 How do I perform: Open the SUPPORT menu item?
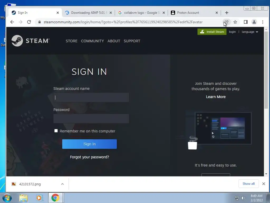[132, 41]
